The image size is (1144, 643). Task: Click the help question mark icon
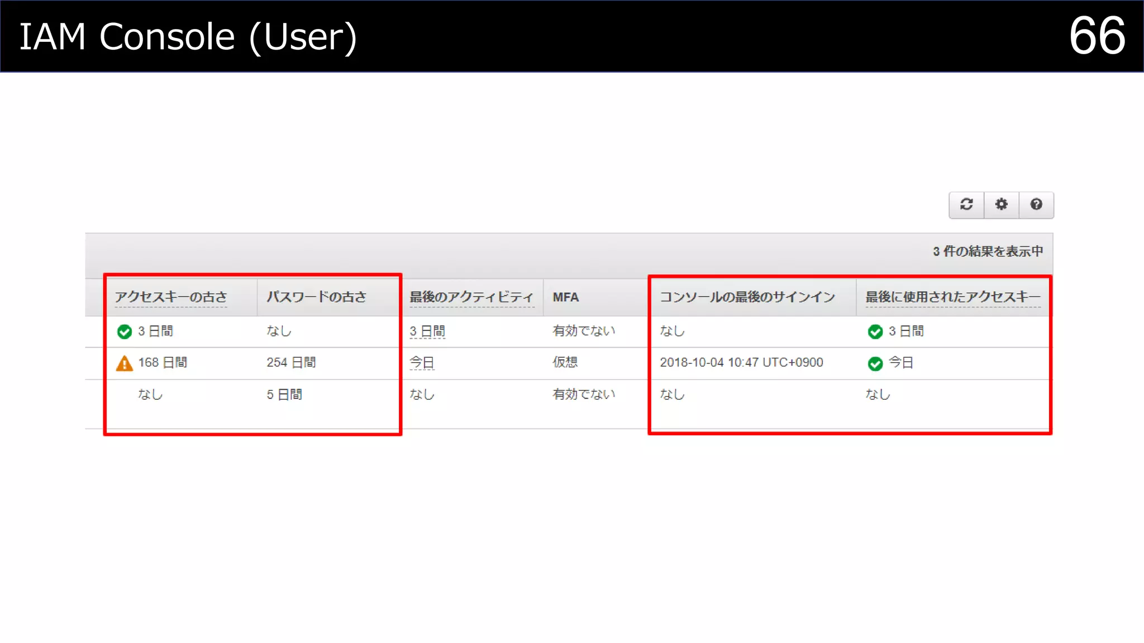(1036, 204)
